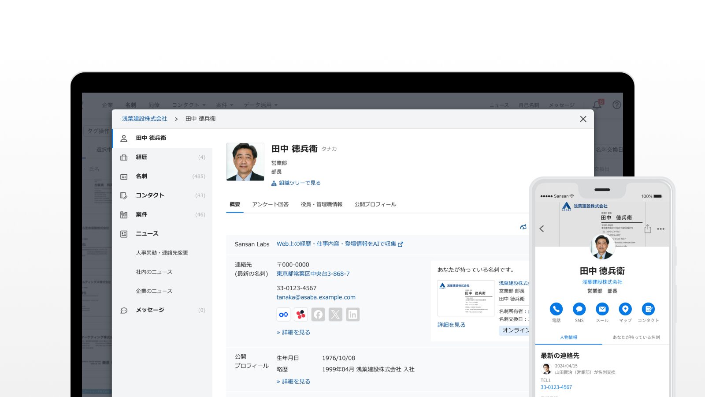Image resolution: width=705 pixels, height=397 pixels.
Task: Open the Sansan Labs AI collection link
Action: [x=340, y=244]
